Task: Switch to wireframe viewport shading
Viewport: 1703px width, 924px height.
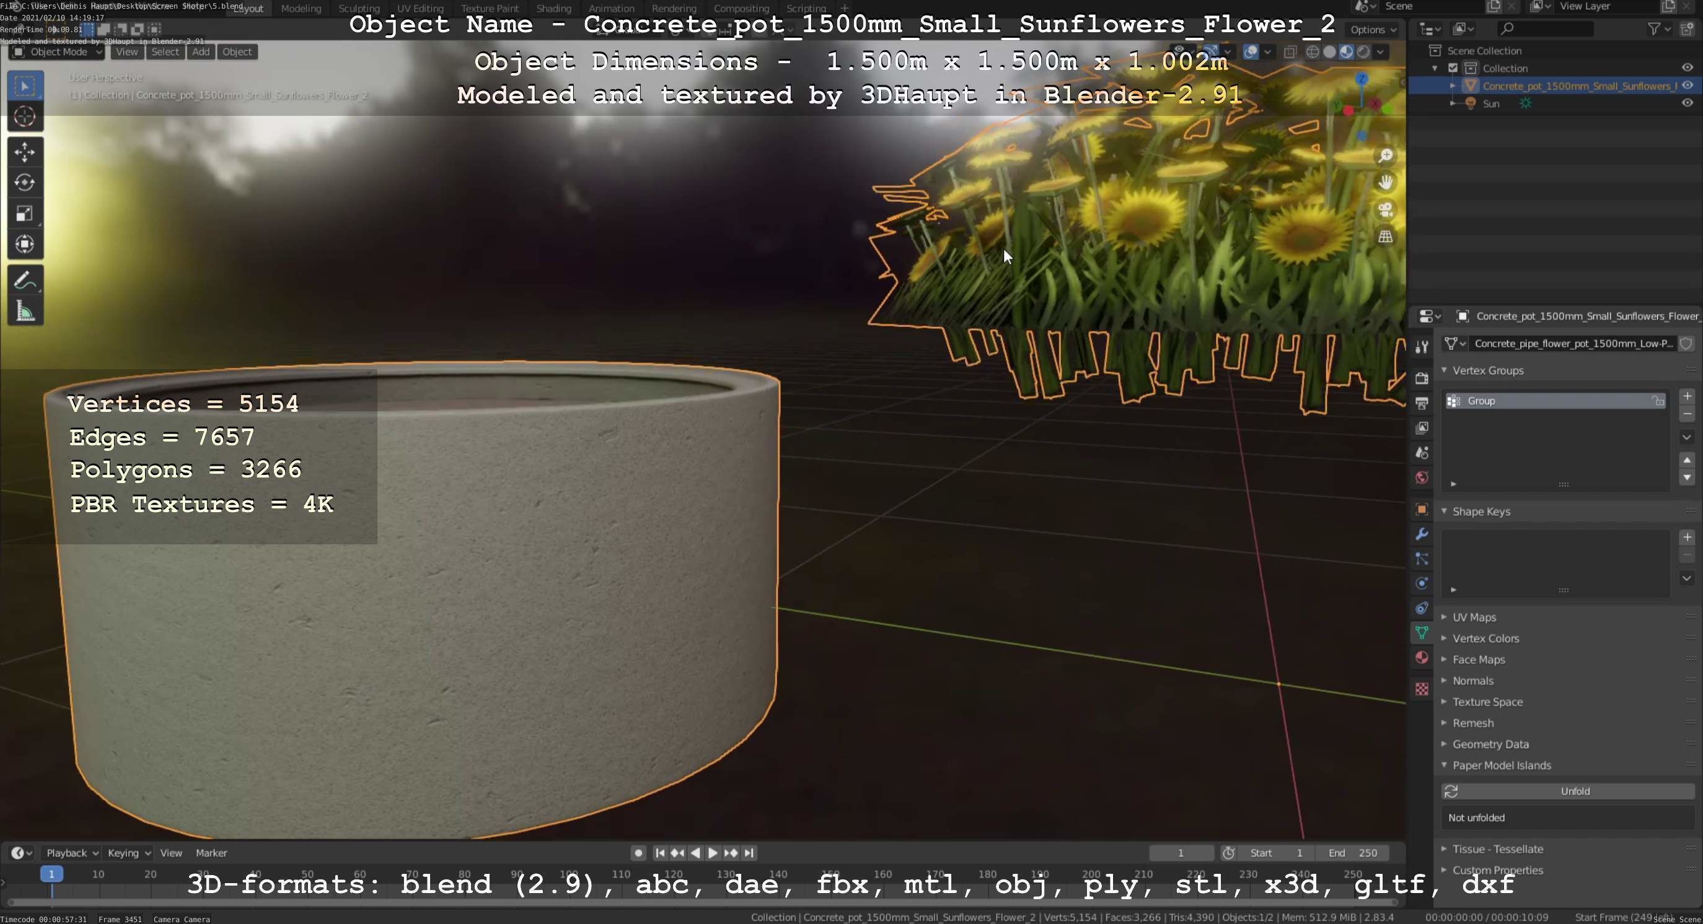Action: [x=1313, y=52]
